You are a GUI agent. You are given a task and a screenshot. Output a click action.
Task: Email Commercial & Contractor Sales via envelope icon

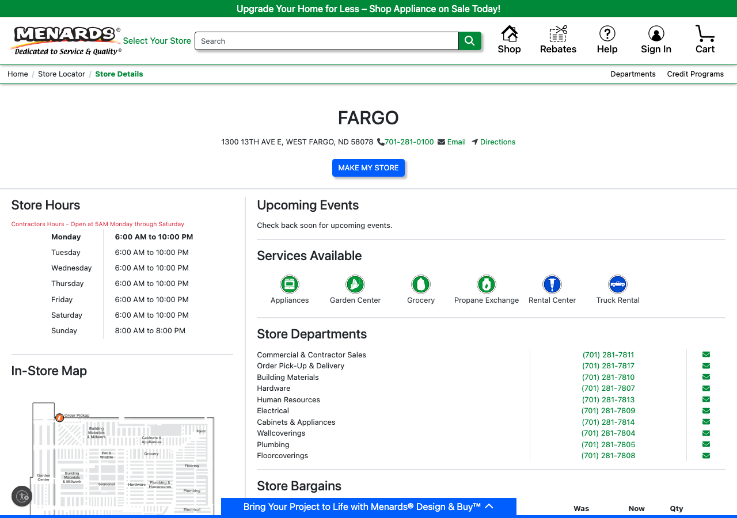(x=706, y=355)
